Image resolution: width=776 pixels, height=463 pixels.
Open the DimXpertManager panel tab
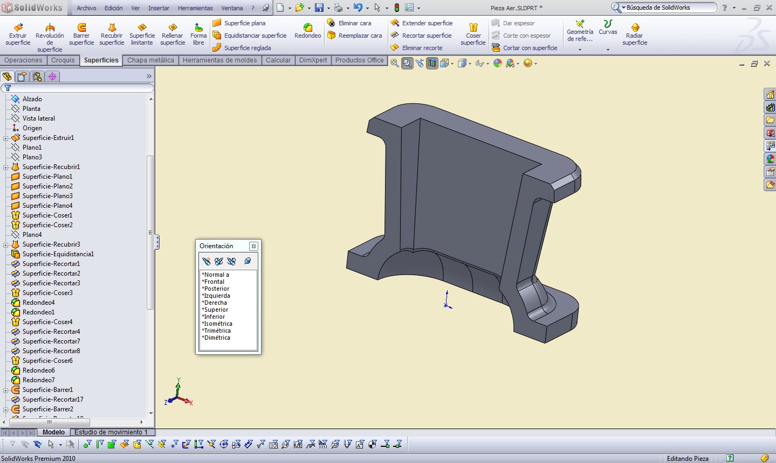[x=52, y=76]
